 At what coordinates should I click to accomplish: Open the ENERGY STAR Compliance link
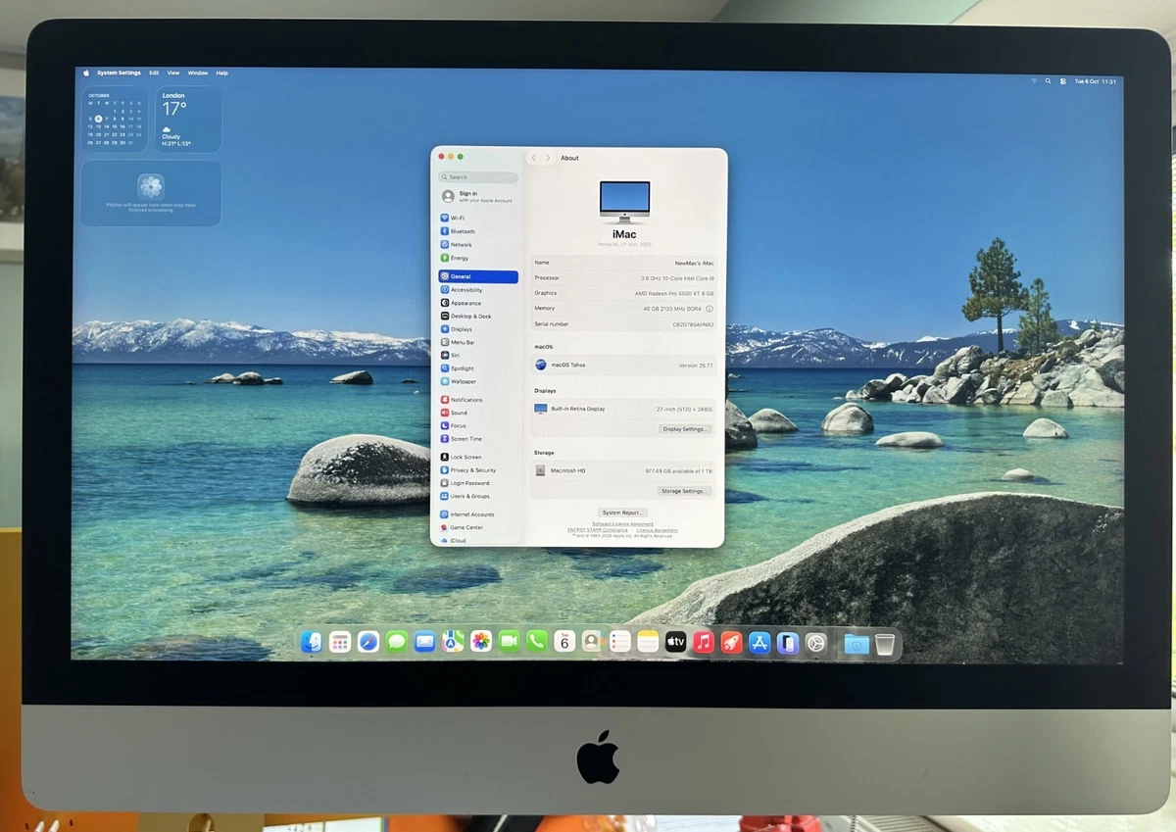point(598,530)
